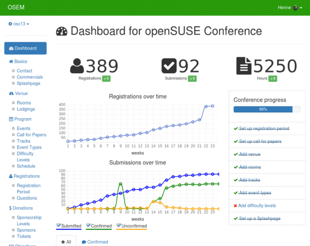Click the star icon in the All tab
310x246 pixels.
63,242
